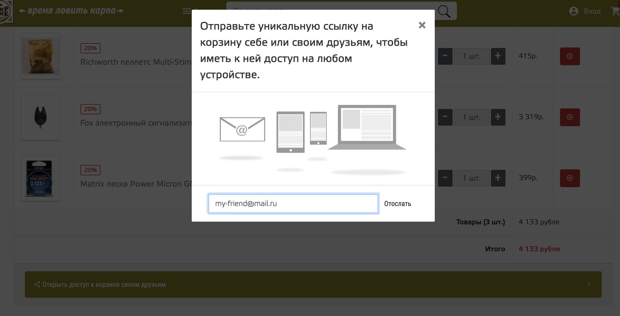Click the email address input field
Screen dimensions: 620x316
point(293,204)
